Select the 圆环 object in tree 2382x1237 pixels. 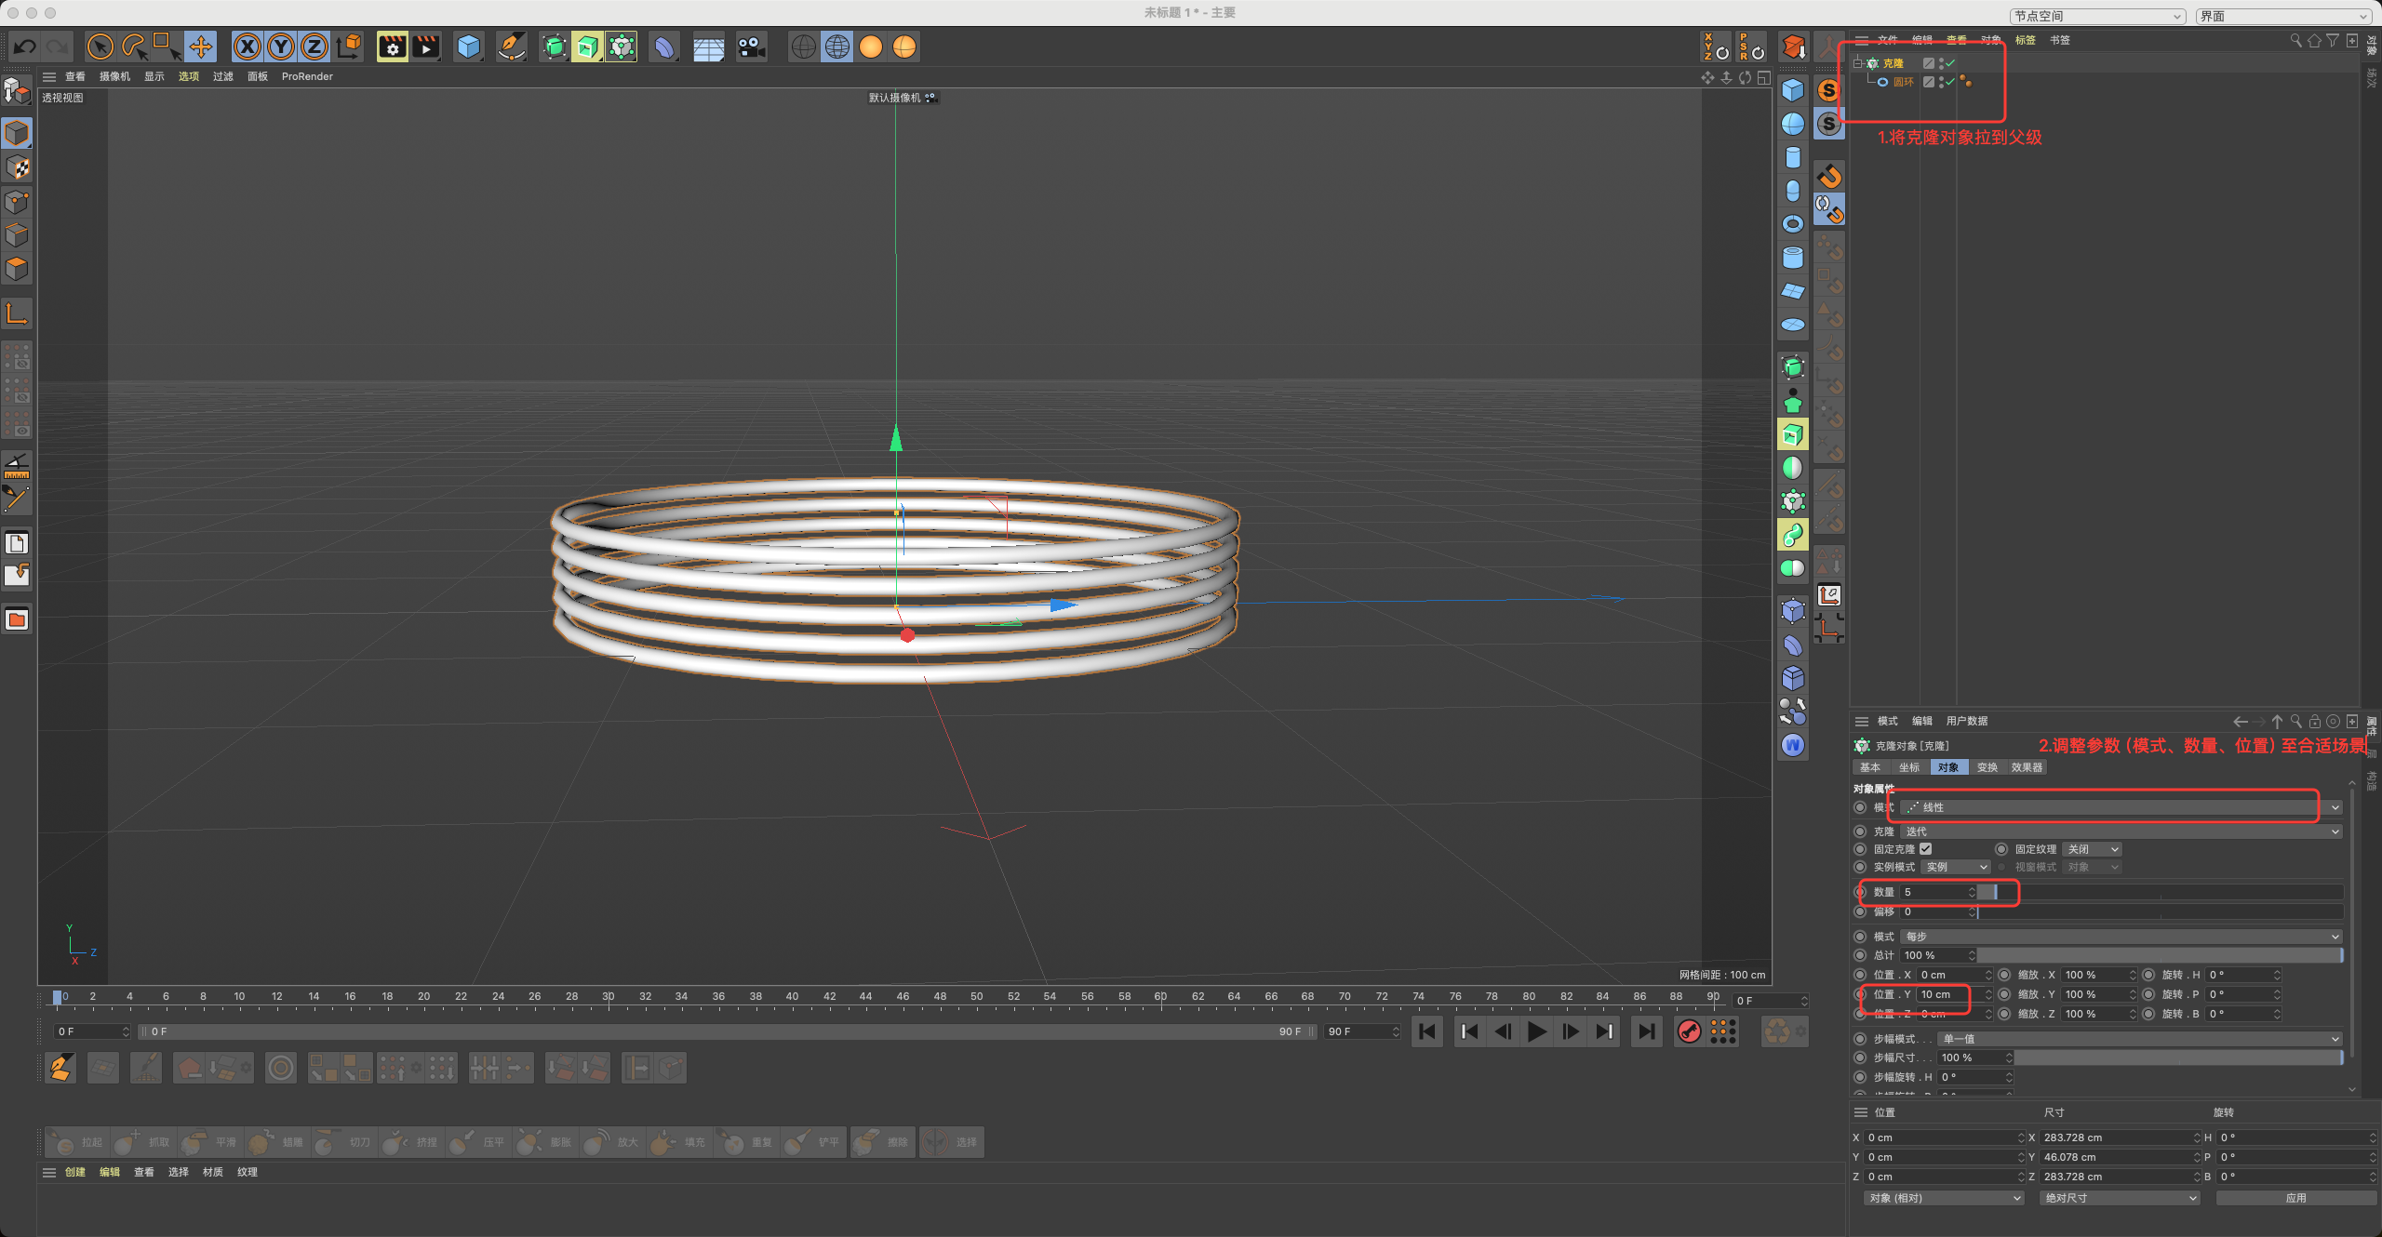click(1903, 82)
